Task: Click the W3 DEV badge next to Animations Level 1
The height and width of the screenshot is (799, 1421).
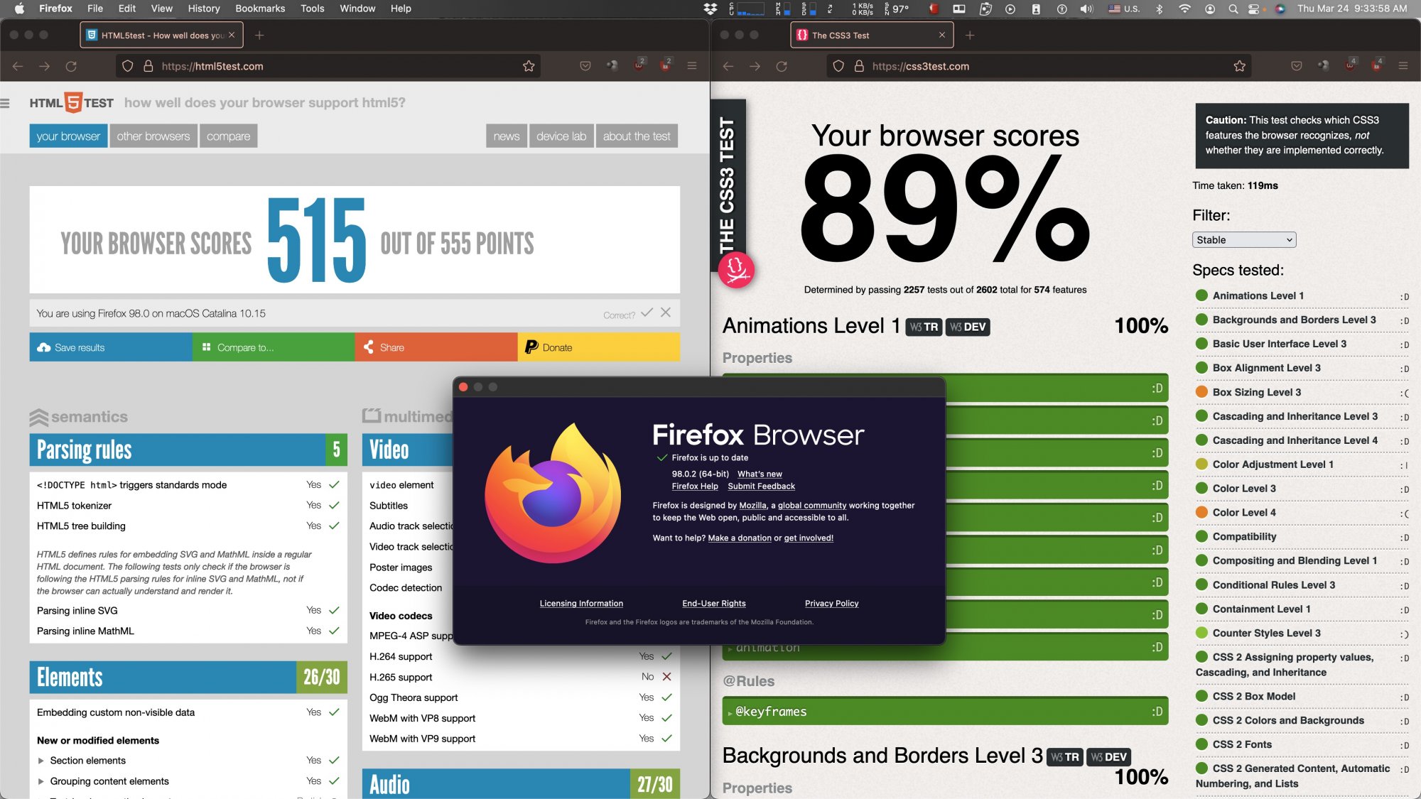Action: tap(968, 327)
